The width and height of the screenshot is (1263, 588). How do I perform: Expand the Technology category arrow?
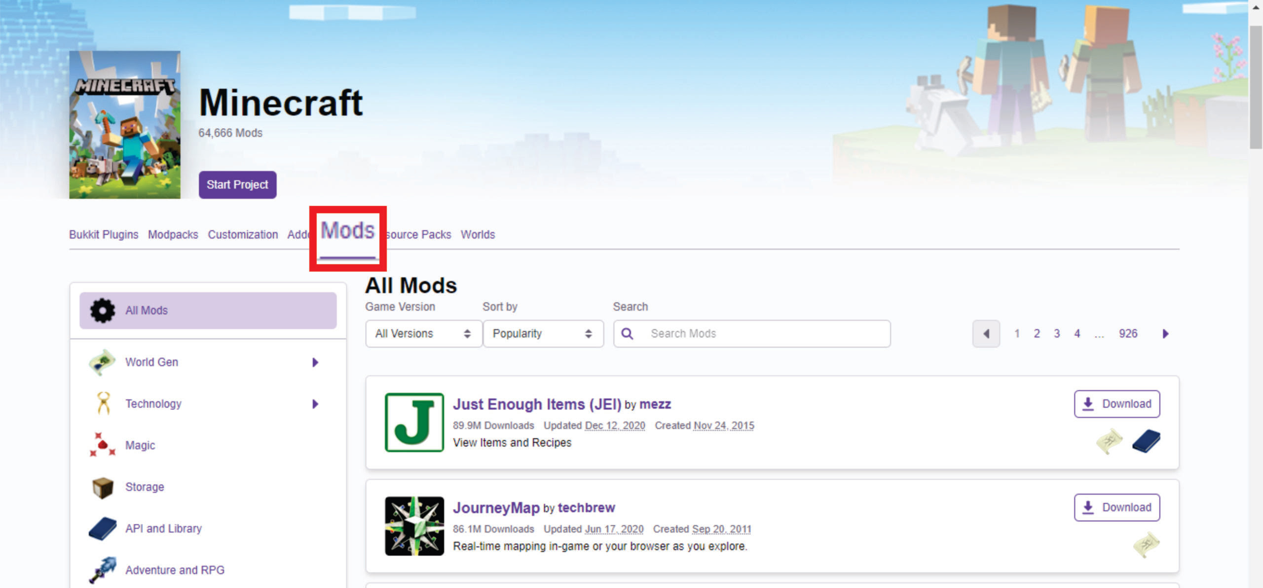pyautogui.click(x=316, y=404)
